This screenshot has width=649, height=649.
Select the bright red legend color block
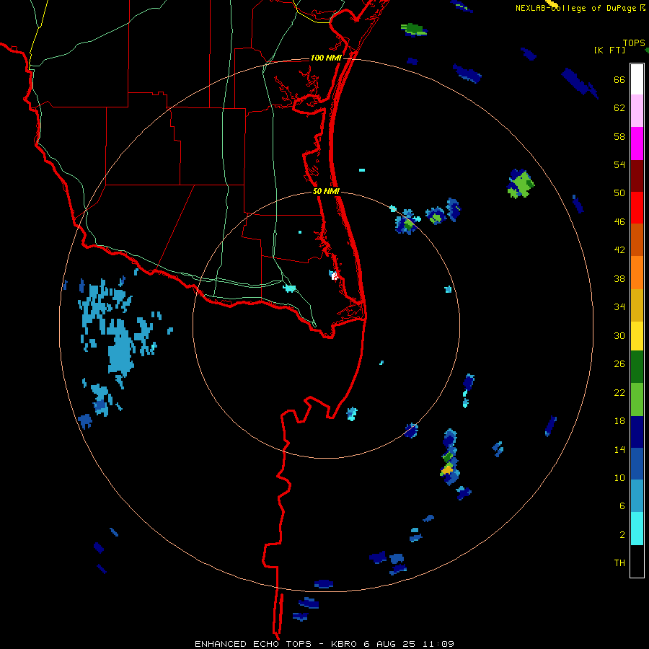637,208
